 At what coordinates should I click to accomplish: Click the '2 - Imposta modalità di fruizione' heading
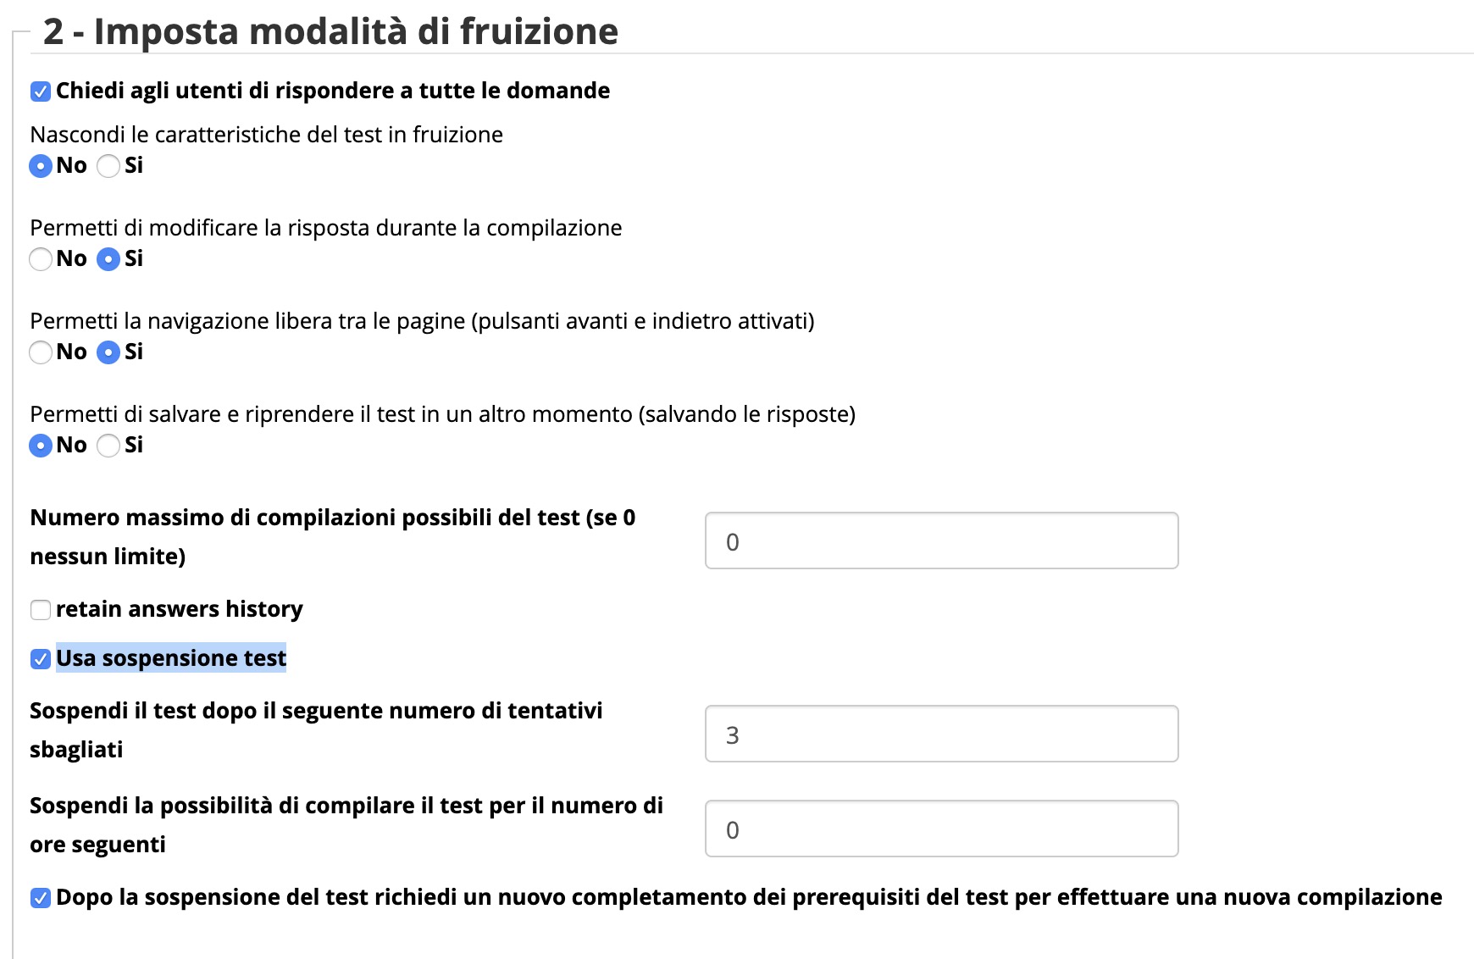pyautogui.click(x=330, y=31)
